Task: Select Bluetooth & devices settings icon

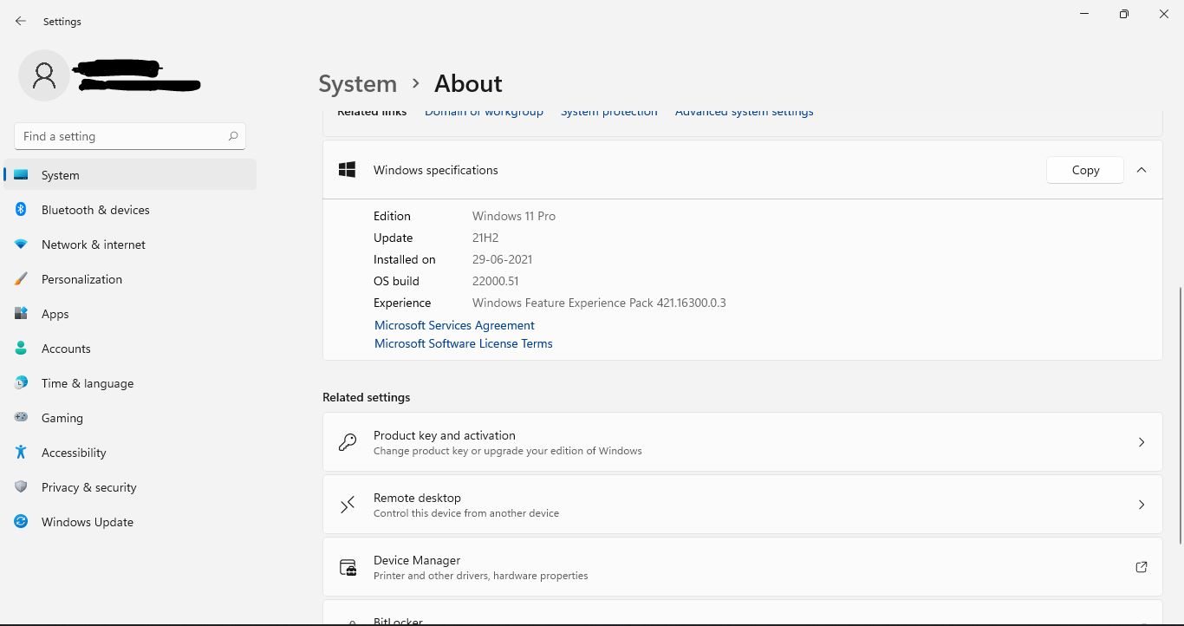Action: [21, 210]
